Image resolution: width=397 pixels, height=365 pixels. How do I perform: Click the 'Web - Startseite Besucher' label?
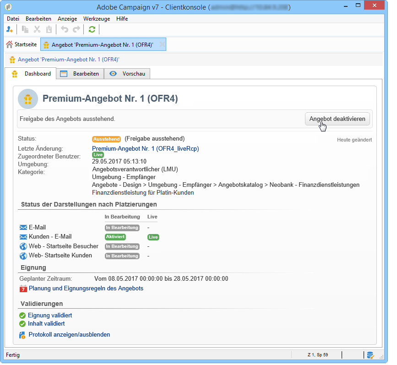coord(64,246)
